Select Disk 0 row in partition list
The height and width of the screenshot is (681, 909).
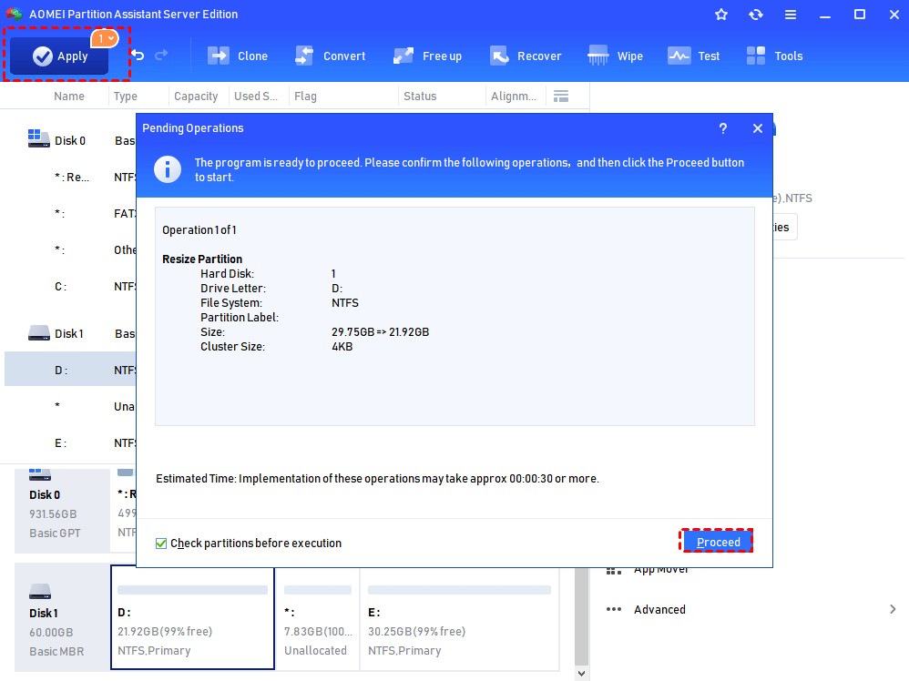click(70, 140)
